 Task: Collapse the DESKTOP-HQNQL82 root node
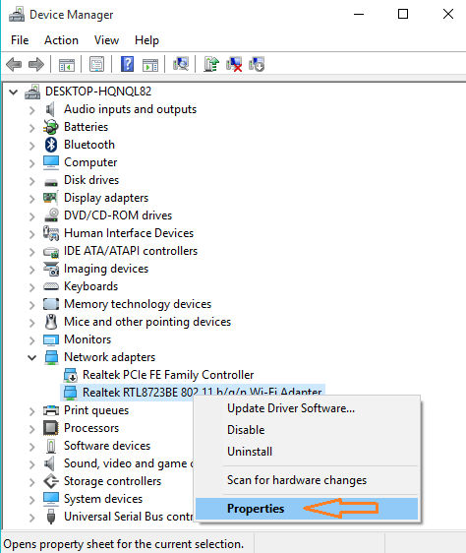coord(14,92)
